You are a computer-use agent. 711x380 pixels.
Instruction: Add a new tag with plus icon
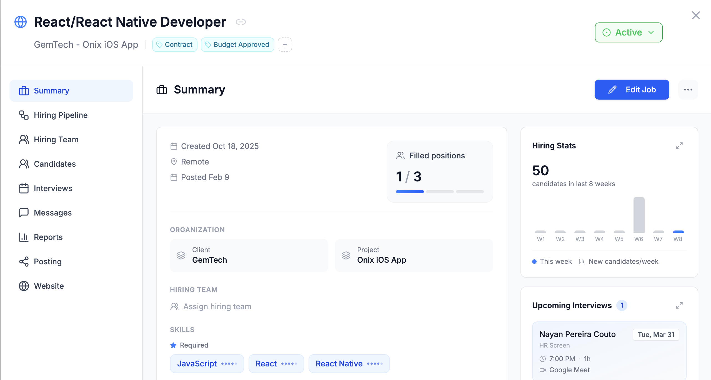click(285, 45)
